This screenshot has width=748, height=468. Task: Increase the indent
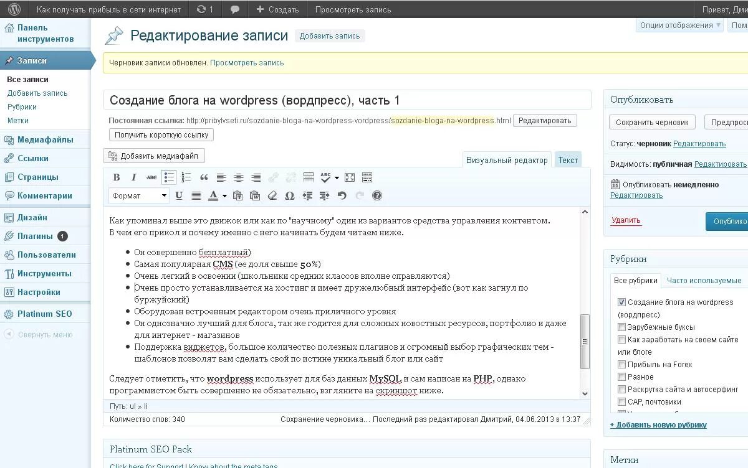[324, 195]
